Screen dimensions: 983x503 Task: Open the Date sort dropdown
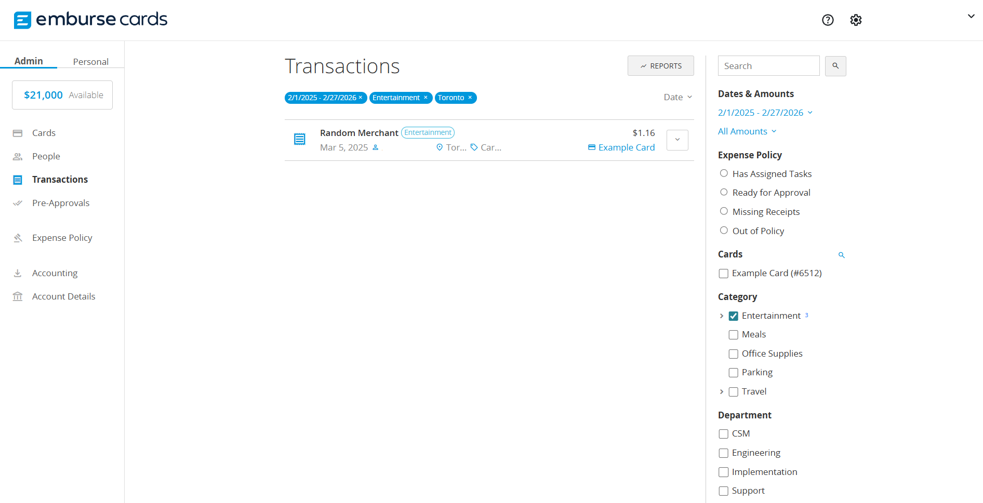pyautogui.click(x=678, y=97)
